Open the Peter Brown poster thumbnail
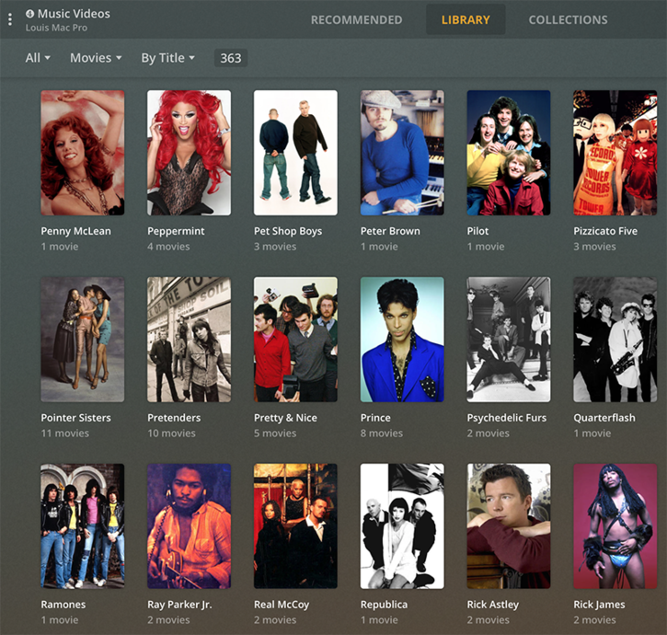The image size is (667, 635). point(402,153)
